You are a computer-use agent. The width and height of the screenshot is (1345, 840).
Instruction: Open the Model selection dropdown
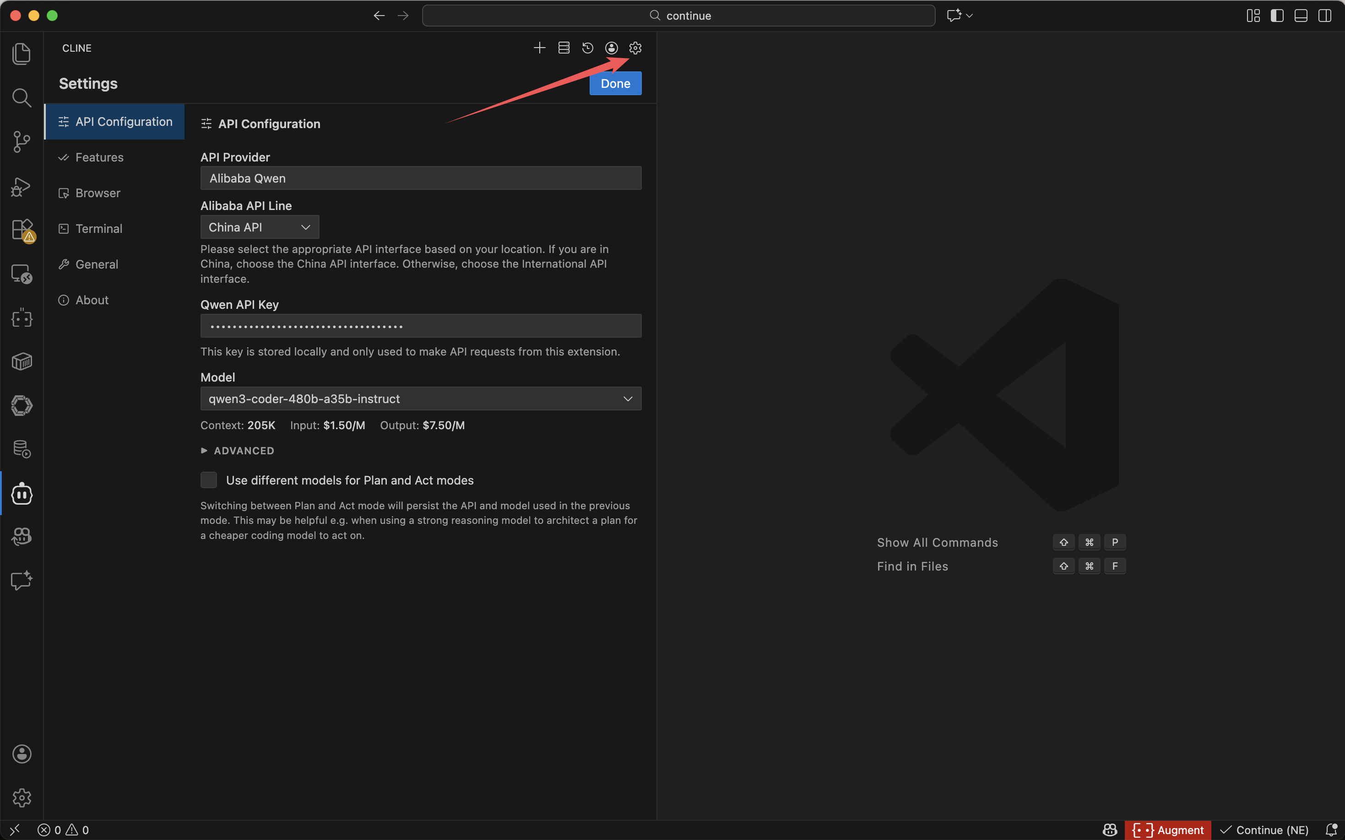pyautogui.click(x=421, y=399)
